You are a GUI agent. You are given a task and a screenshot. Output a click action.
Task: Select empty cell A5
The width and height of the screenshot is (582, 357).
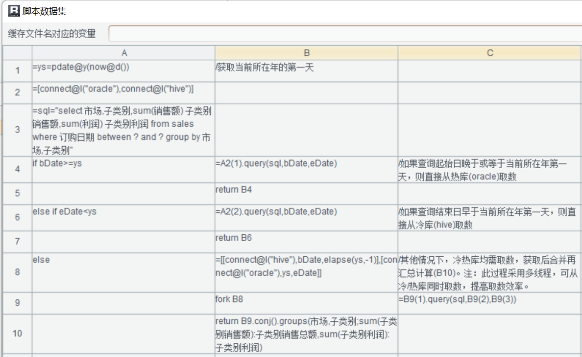tap(123, 194)
